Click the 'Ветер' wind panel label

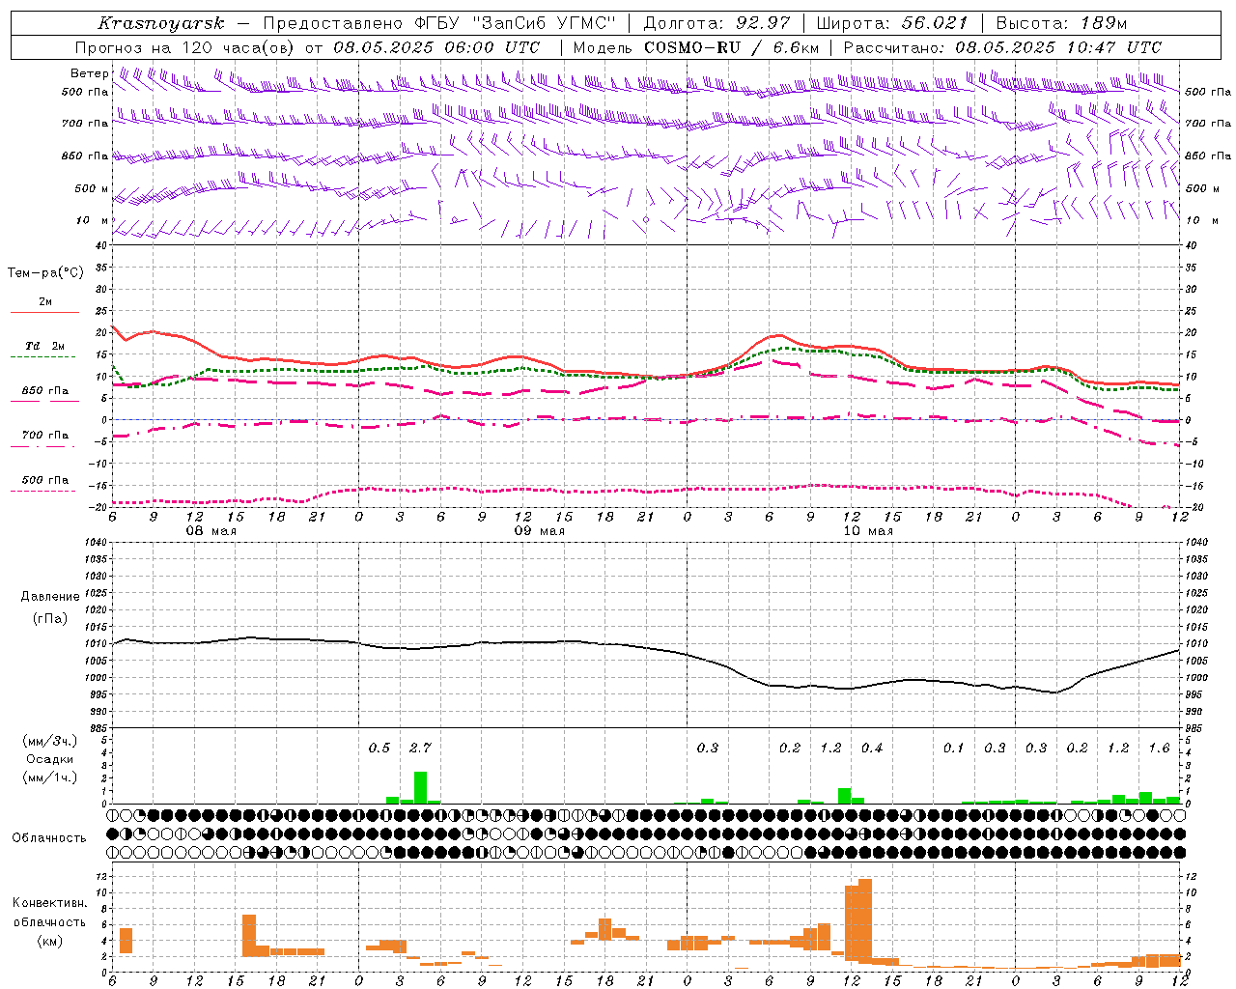pos(90,73)
